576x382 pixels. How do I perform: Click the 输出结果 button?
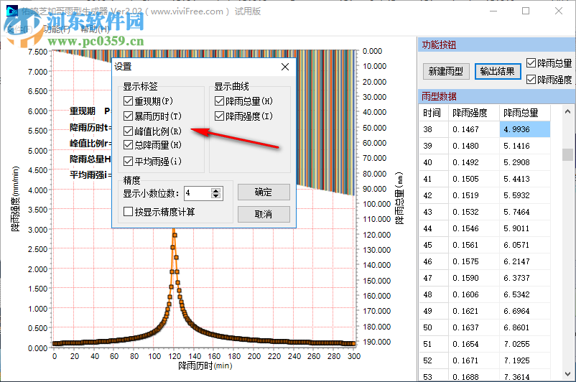pos(498,71)
